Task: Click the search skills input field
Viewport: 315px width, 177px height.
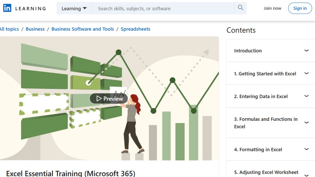Action: 163,8
